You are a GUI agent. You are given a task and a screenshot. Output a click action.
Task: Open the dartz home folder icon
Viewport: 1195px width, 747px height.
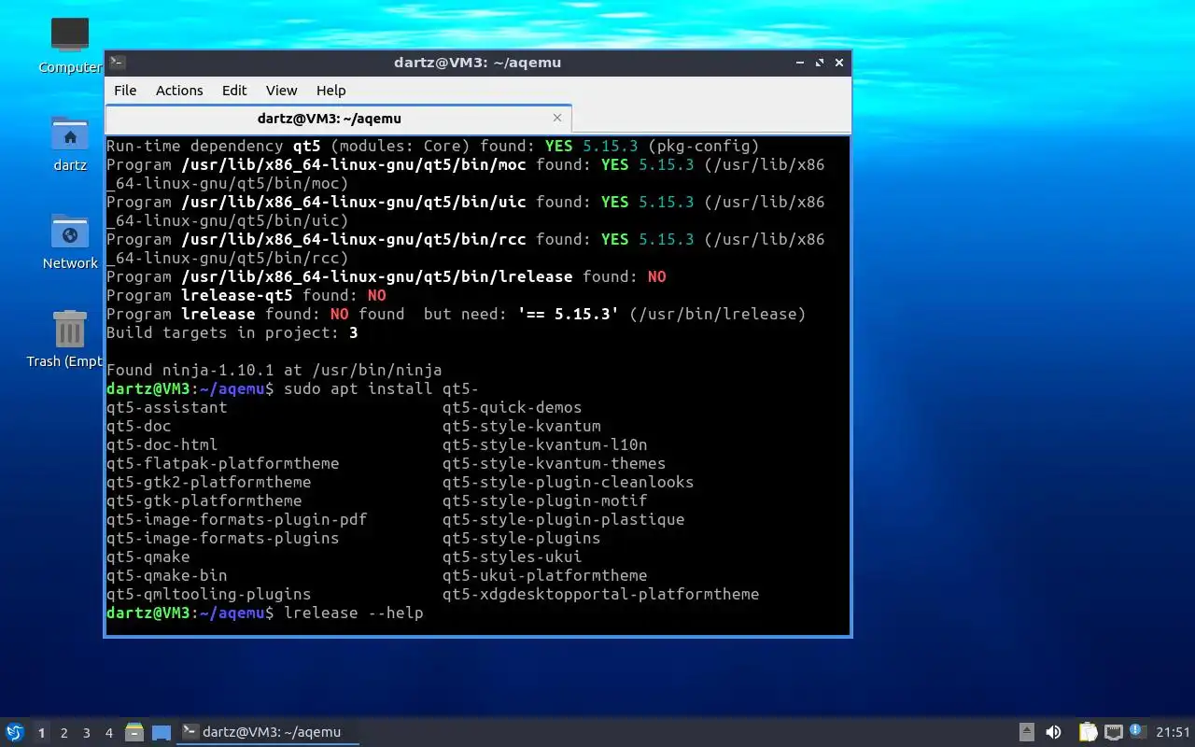tap(70, 144)
